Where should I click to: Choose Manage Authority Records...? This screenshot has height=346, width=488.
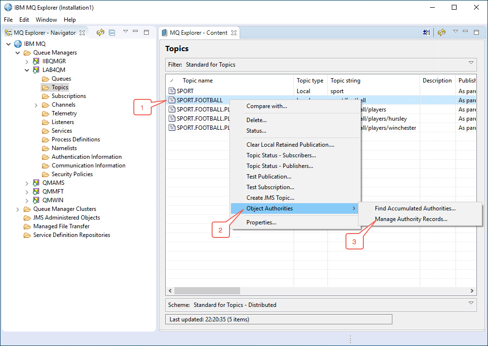tap(420, 219)
